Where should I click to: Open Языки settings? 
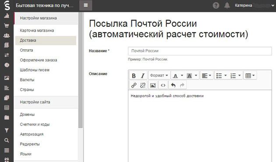point(25,154)
